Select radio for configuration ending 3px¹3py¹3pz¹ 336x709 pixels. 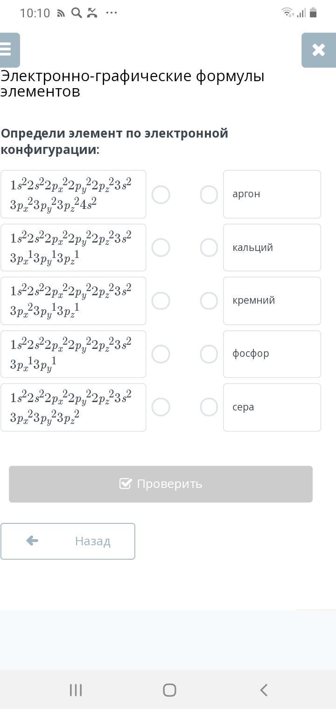click(x=161, y=248)
